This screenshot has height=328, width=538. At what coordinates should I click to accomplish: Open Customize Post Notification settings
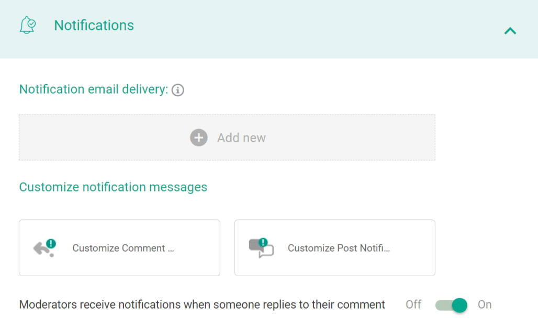coord(339,248)
